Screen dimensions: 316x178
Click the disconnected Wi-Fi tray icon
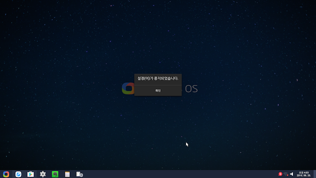point(286,174)
